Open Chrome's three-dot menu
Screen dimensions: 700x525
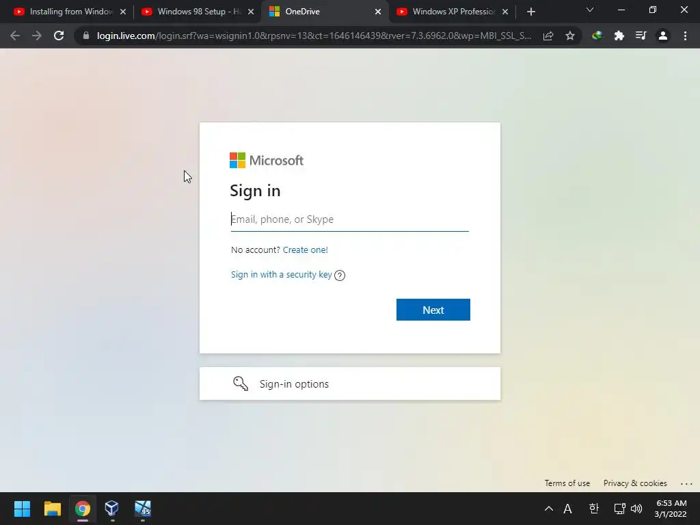coord(685,36)
